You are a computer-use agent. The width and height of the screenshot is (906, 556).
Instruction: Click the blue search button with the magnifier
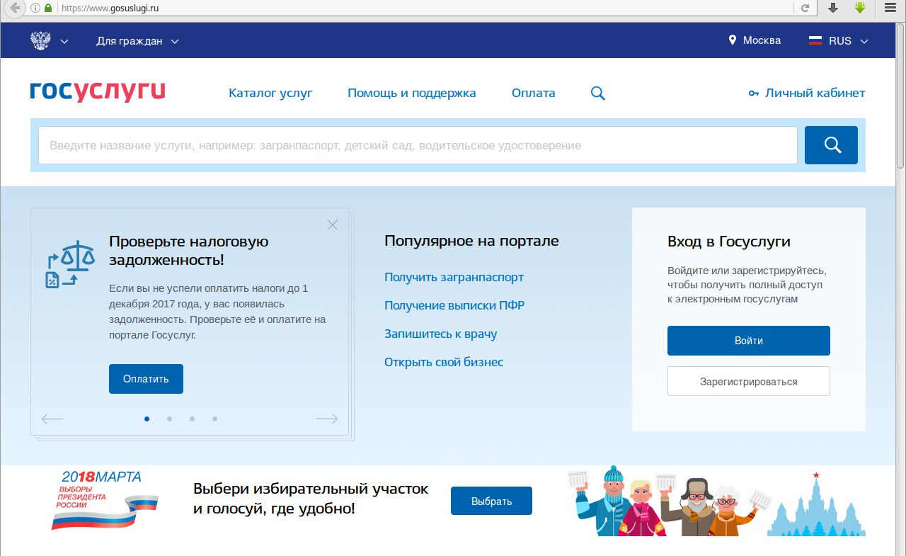click(x=831, y=145)
